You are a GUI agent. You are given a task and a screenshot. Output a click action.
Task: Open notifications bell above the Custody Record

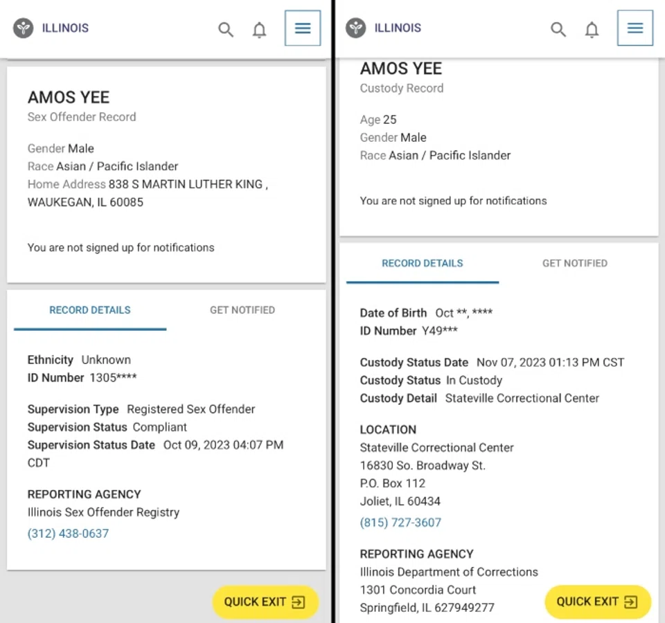click(592, 30)
